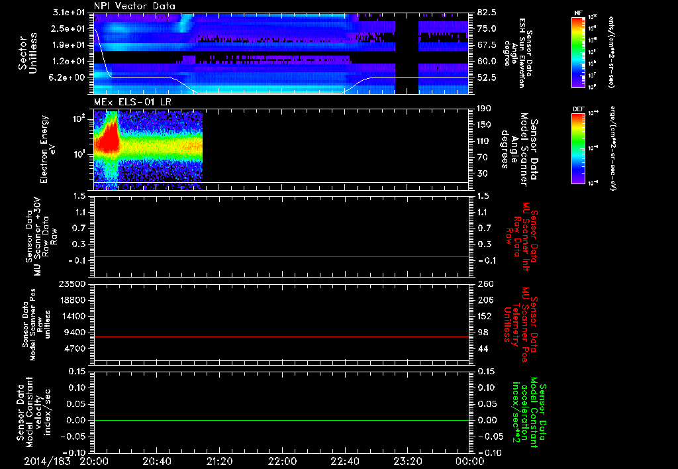Image resolution: width=678 pixels, height=469 pixels.
Task: Click the red MU Scanner Pos Telemetry label
Action: (x=520, y=325)
